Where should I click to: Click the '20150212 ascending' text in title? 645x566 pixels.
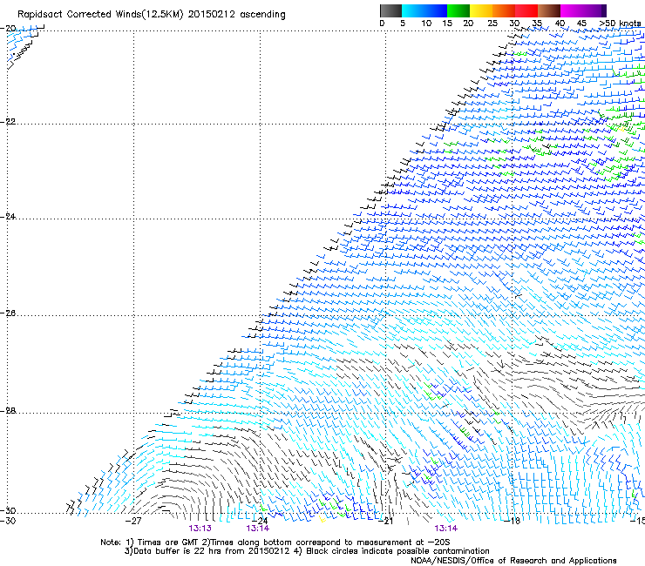coord(236,15)
